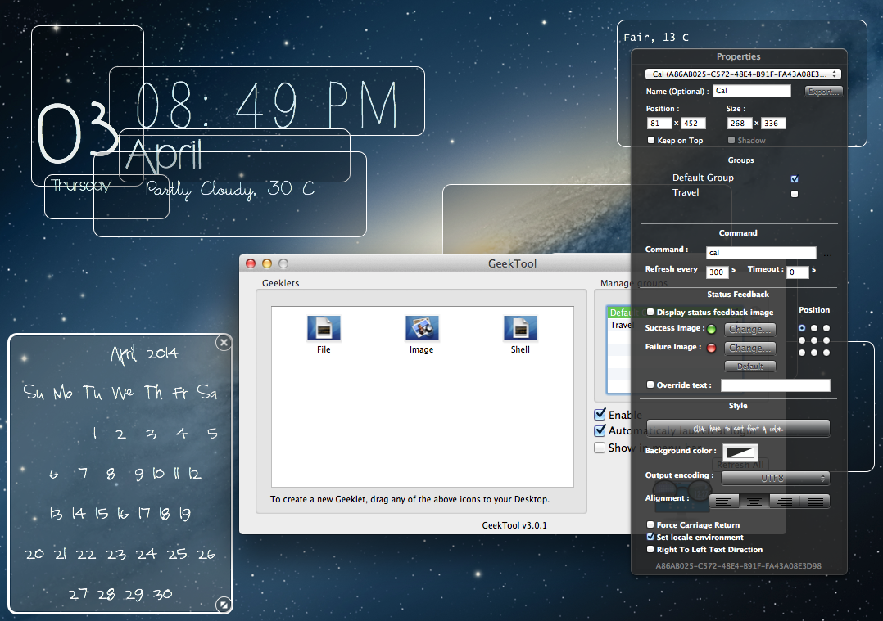Close the calendar geeklet with its X icon
Viewport: 883px width, 621px height.
(x=224, y=342)
